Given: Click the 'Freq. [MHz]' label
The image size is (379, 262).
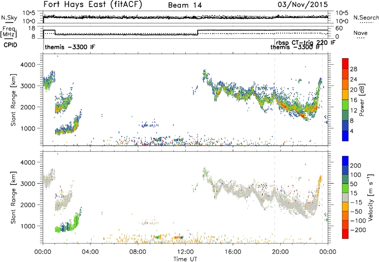Looking at the screenshot, I should tap(9, 32).
